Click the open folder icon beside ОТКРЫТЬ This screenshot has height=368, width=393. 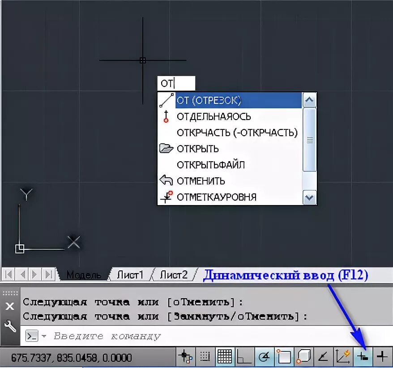pyautogui.click(x=166, y=148)
